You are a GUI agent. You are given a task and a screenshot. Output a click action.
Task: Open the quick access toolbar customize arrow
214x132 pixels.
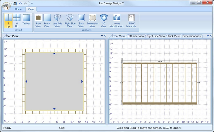(x=32, y=3)
